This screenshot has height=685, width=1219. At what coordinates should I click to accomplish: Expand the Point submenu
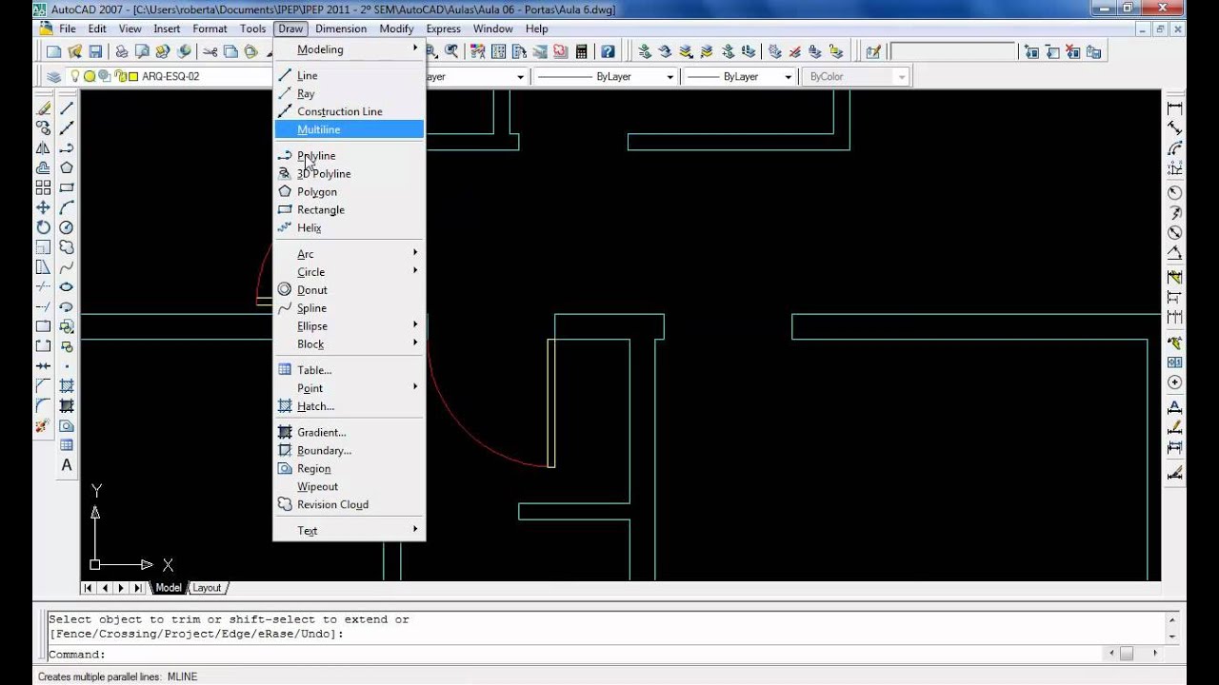click(349, 388)
